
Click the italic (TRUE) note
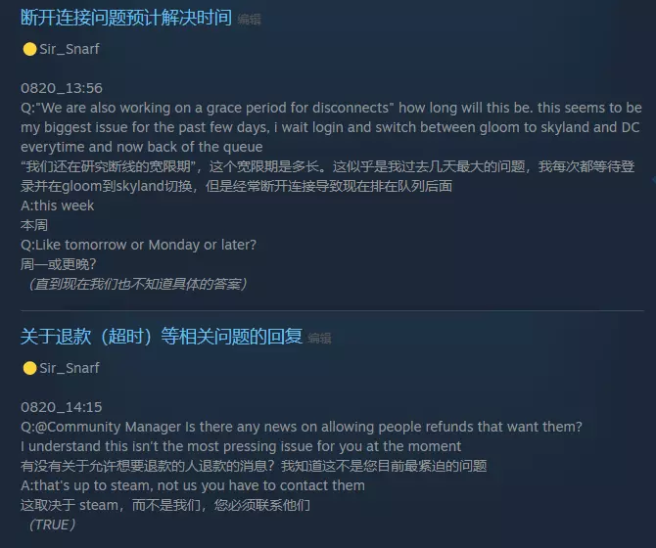52,525
